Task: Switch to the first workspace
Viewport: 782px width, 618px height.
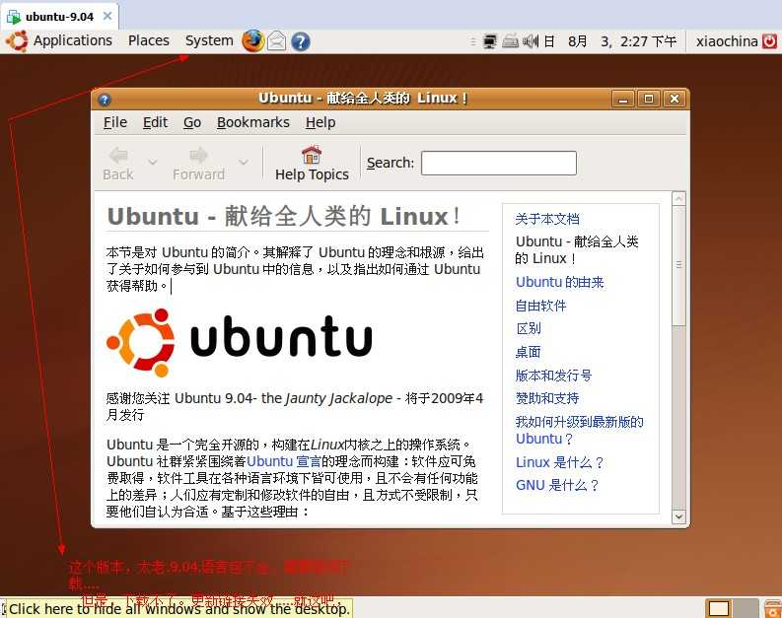Action: [x=719, y=609]
